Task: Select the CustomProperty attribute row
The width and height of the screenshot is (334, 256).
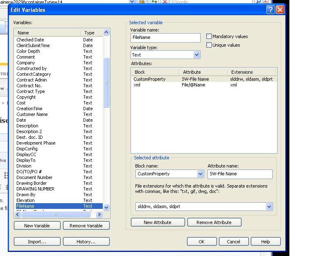Action: coord(204,79)
